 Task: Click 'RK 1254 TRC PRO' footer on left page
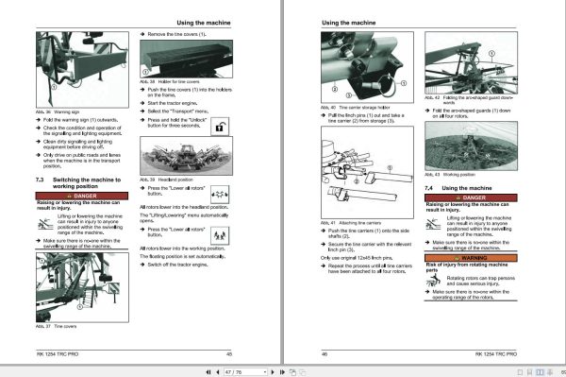pyautogui.click(x=58, y=354)
